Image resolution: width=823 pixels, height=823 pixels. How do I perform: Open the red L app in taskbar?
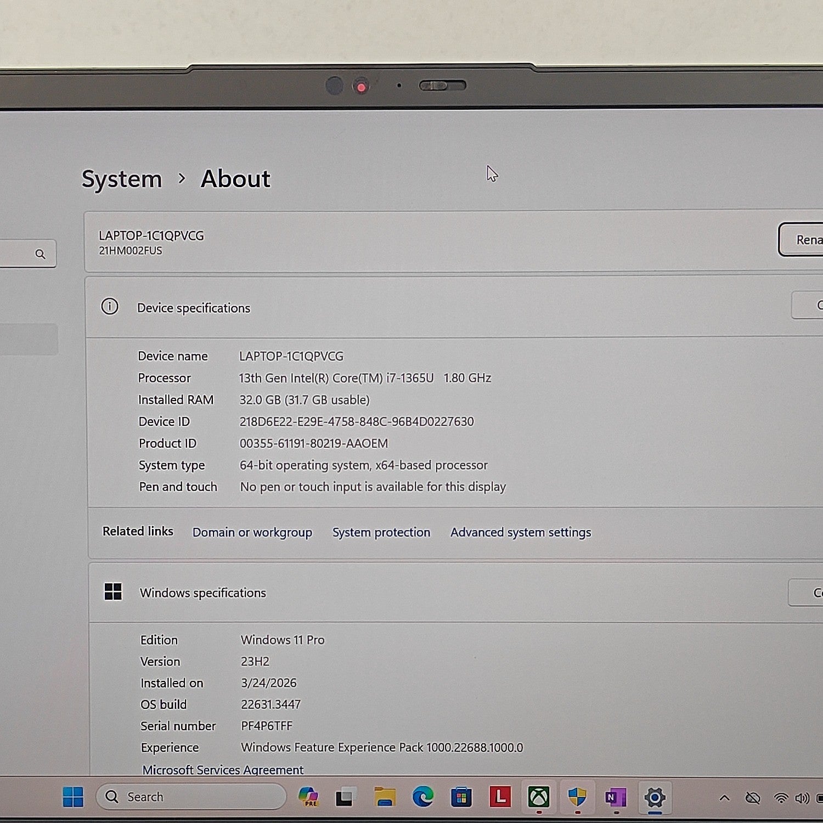[500, 797]
